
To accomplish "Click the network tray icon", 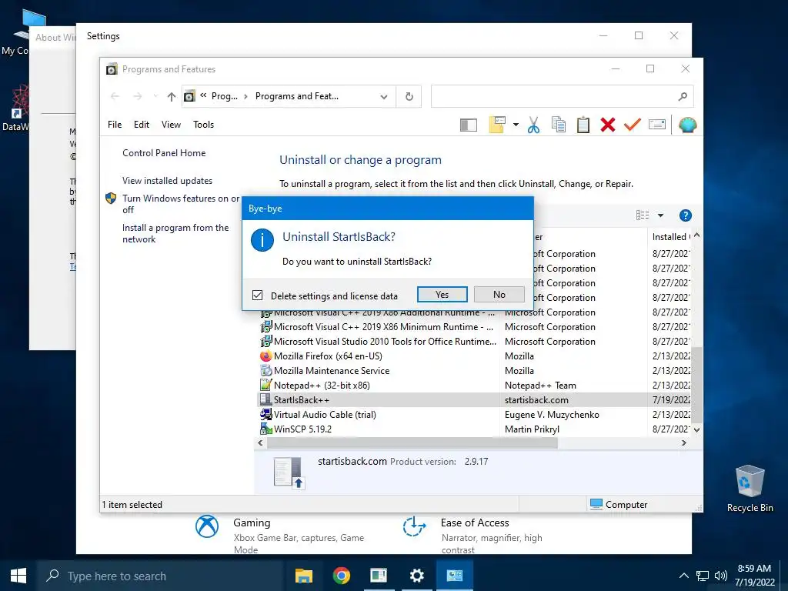I will [x=702, y=576].
